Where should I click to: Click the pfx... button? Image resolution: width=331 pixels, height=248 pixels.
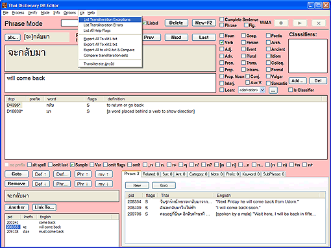click(13, 38)
